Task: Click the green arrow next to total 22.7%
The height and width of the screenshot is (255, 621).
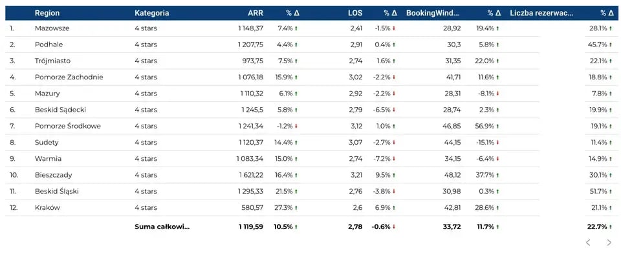Action: pyautogui.click(x=611, y=227)
